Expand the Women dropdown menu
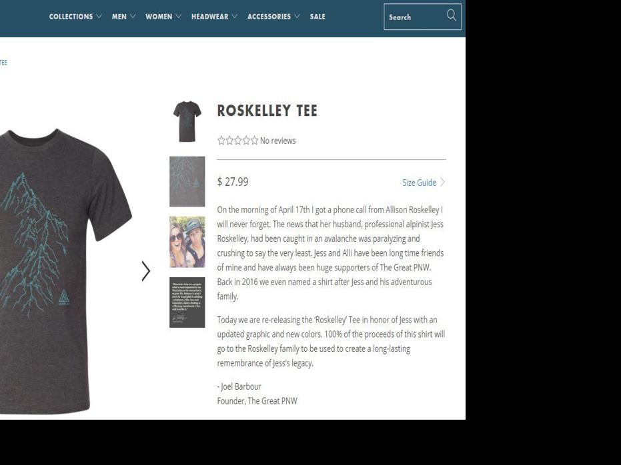This screenshot has height=465, width=621. point(163,17)
